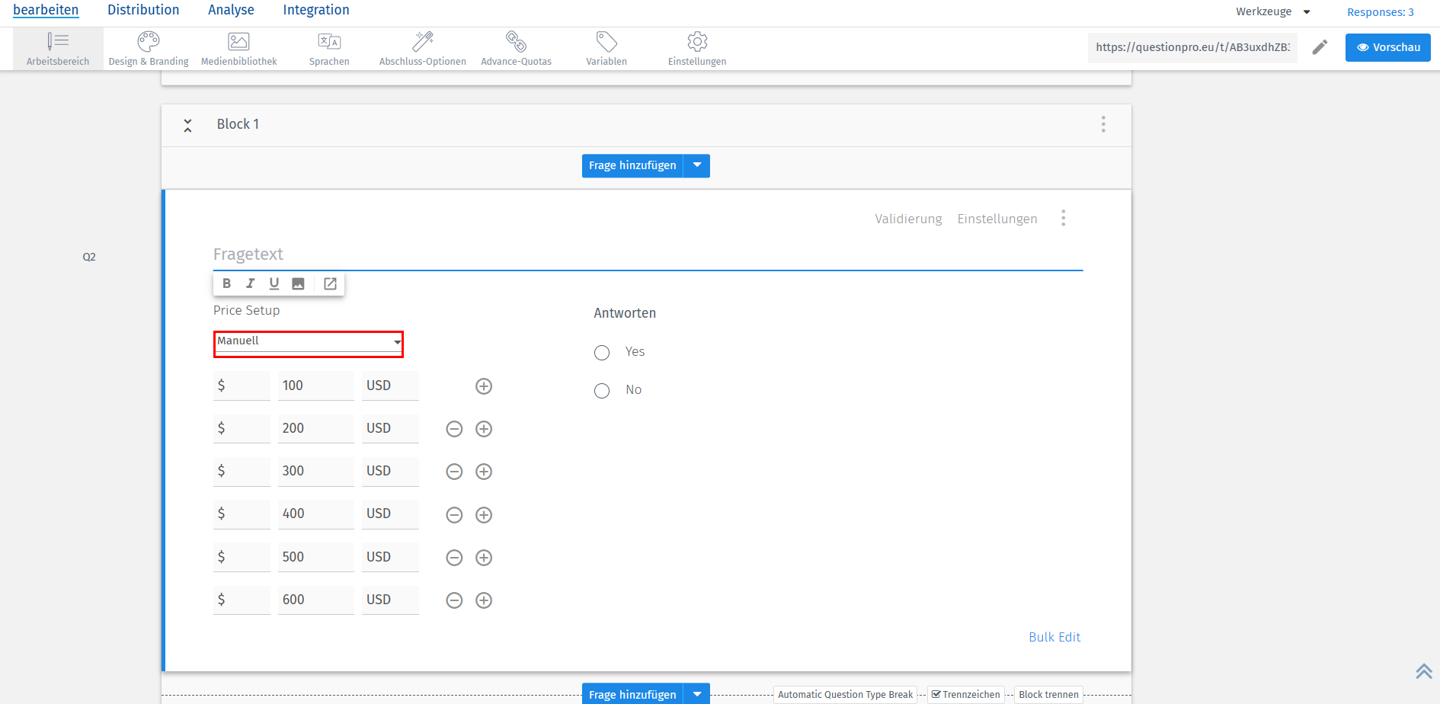Remove the 200 price row
This screenshot has height=704, width=1440.
(454, 429)
